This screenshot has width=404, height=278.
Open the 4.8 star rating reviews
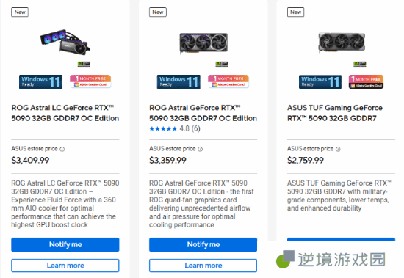175,128
